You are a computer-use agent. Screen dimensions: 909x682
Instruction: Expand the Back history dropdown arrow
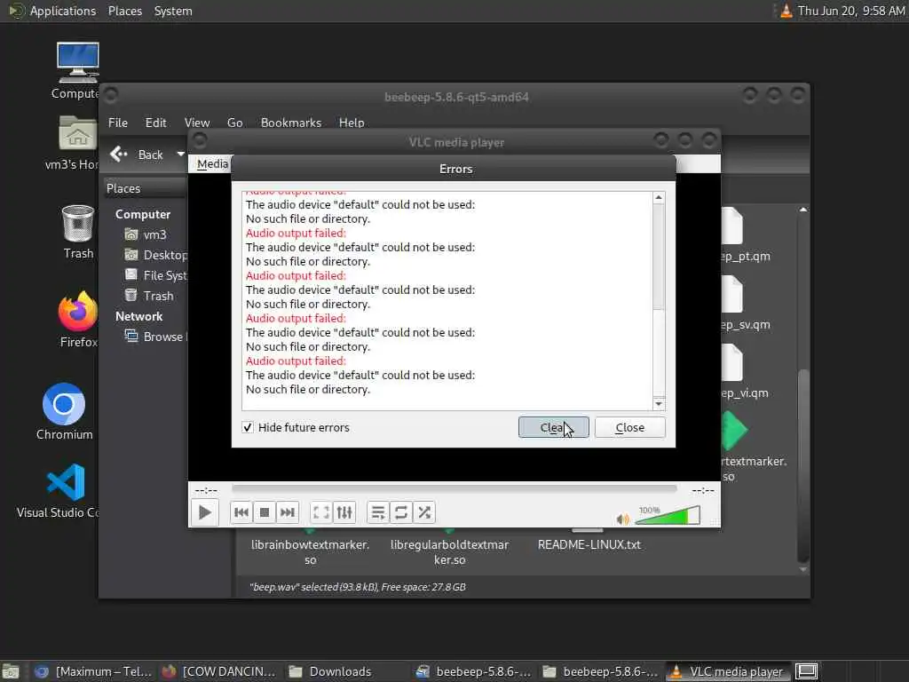180,155
